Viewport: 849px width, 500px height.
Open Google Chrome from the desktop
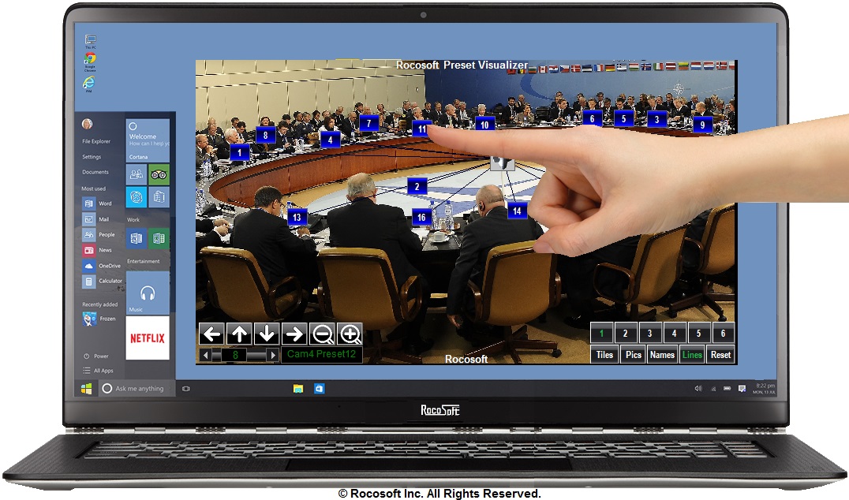[x=91, y=62]
